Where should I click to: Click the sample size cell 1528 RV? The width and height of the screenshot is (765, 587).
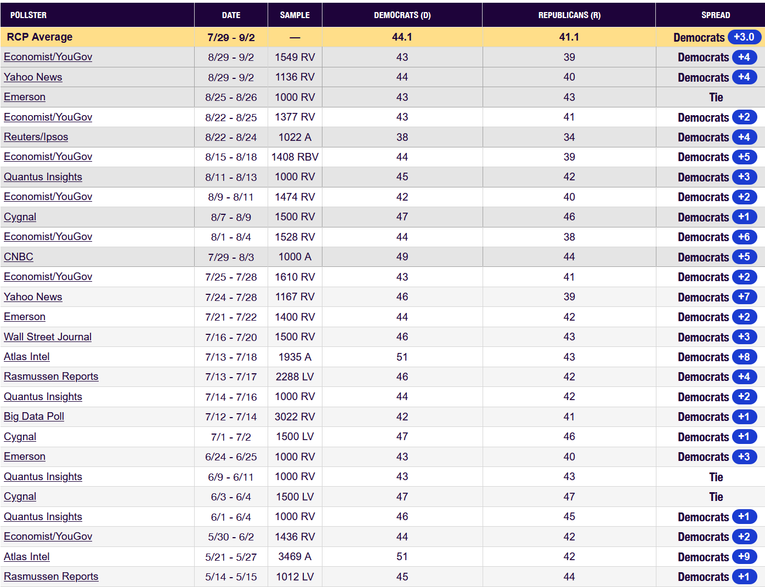pos(295,237)
